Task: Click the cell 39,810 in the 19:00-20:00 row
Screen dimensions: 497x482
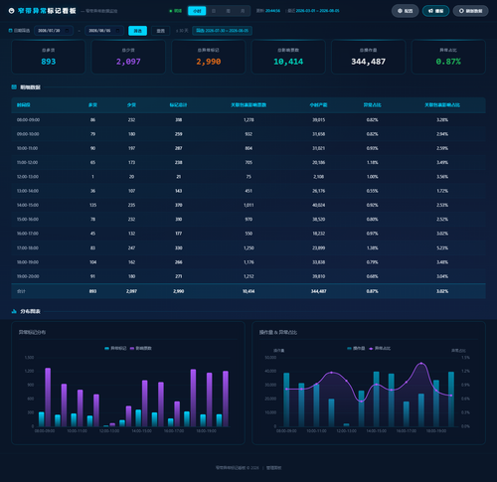Action: (x=318, y=276)
